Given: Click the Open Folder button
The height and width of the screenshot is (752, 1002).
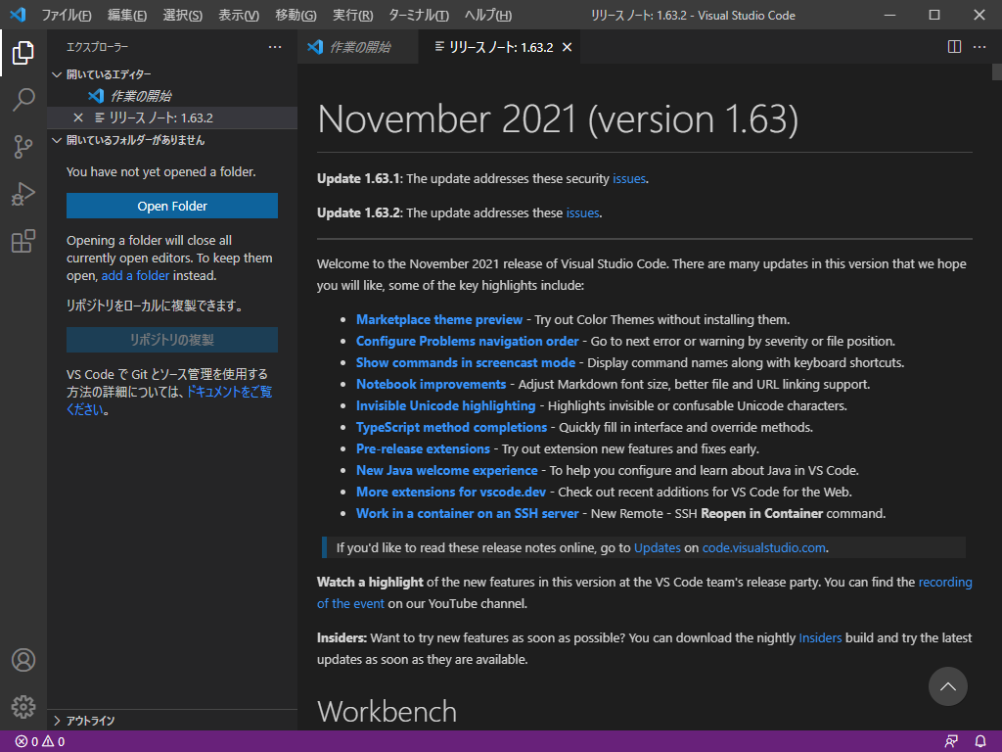Looking at the screenshot, I should click(x=172, y=206).
